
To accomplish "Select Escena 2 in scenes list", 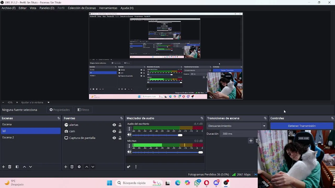I will [30, 137].
